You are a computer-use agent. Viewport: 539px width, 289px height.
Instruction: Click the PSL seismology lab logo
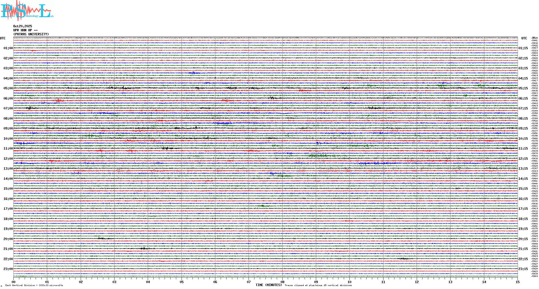tap(26, 11)
